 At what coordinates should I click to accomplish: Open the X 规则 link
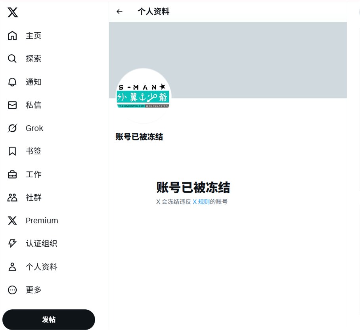click(201, 202)
